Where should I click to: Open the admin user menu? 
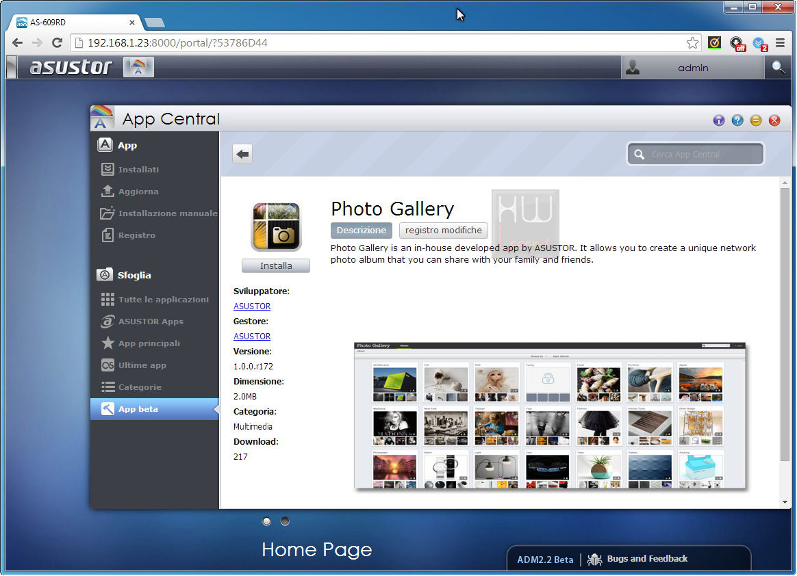pyautogui.click(x=692, y=68)
